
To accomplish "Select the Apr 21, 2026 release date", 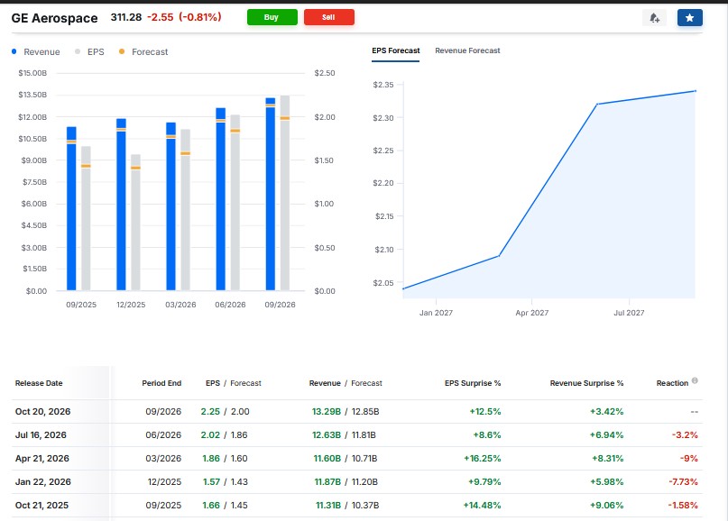I will [x=42, y=459].
